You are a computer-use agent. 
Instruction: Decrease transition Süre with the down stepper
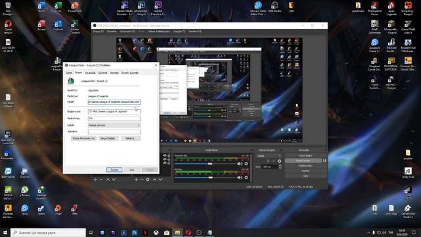click(280, 168)
